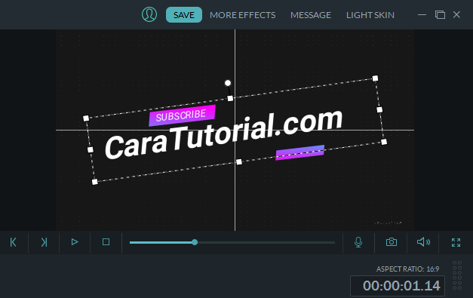Select the right-middle handle of the title box
Screen dimensions: 473x298
tap(379, 110)
